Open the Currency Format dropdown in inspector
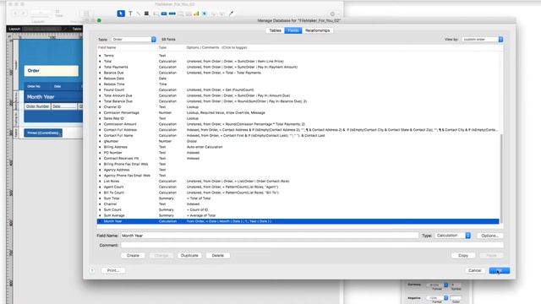Viewport: 541px width, 304px height. 437,285
